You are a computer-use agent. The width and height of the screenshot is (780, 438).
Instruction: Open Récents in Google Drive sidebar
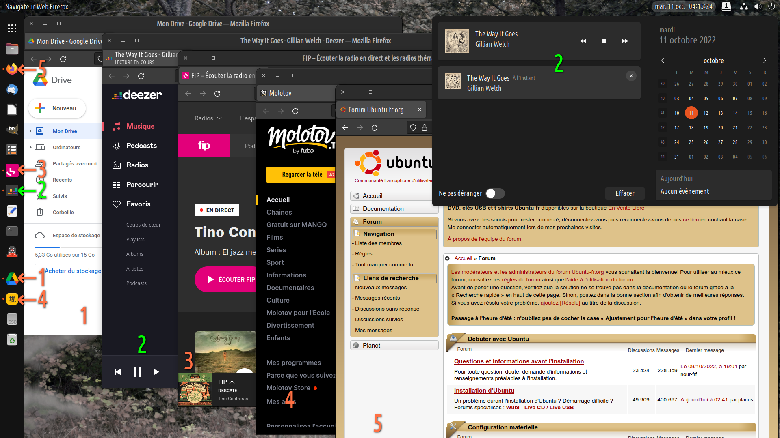tap(62, 180)
